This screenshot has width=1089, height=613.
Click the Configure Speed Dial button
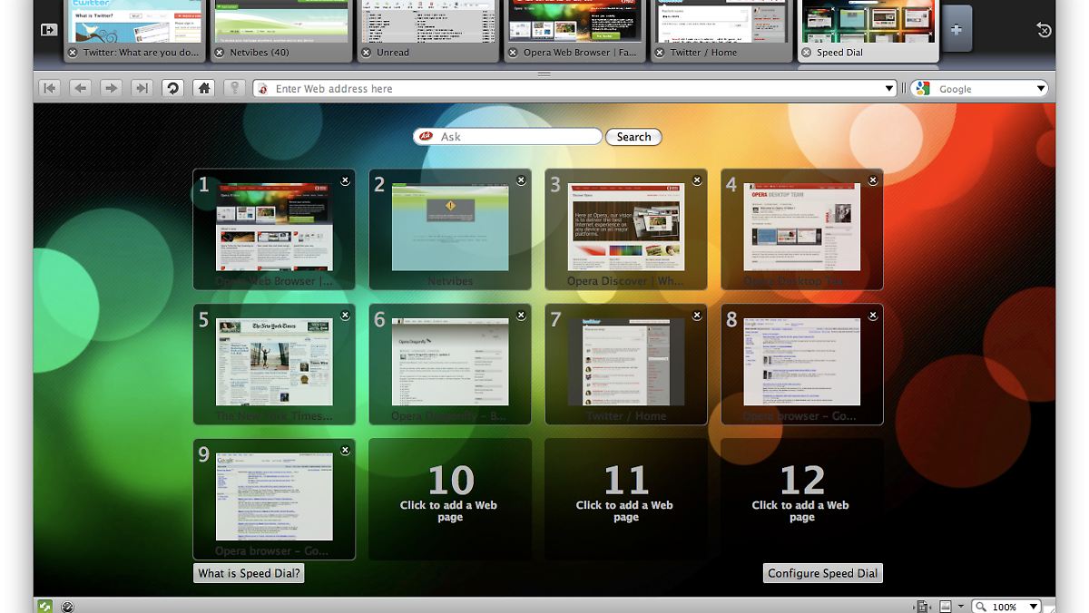[x=822, y=573]
